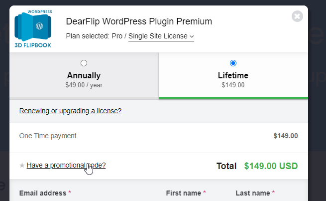Image resolution: width=326 pixels, height=201 pixels.
Task: Click the DearFlip WordPress Plugin Premium title
Action: [x=139, y=21]
